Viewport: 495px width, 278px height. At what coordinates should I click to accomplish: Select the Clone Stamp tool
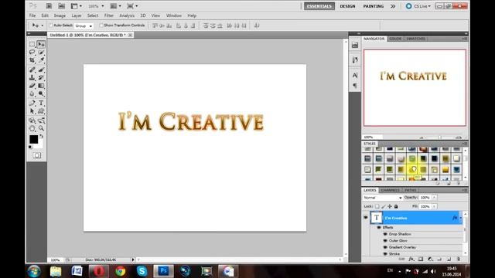tap(32, 77)
